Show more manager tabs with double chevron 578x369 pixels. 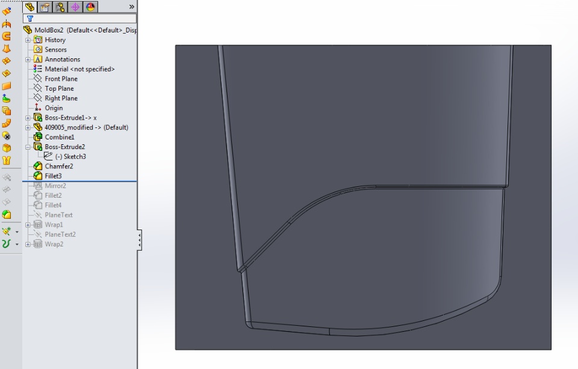pos(132,7)
